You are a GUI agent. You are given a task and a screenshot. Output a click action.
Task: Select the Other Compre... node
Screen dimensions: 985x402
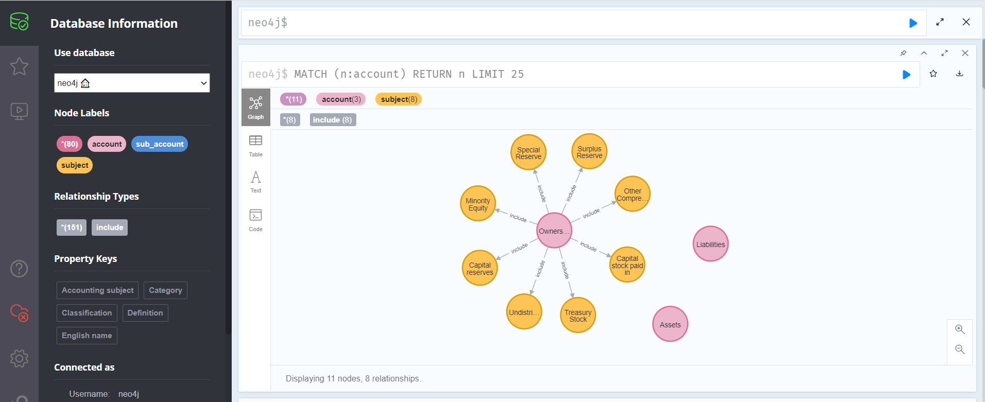click(x=633, y=194)
